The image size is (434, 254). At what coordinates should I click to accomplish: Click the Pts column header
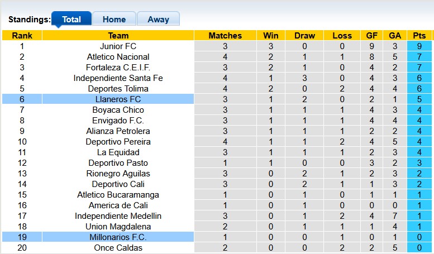tap(419, 36)
